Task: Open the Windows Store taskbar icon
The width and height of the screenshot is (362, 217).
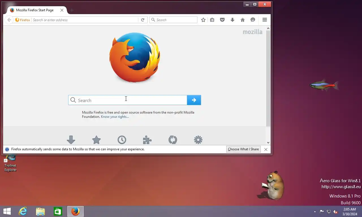Action: tap(58, 211)
